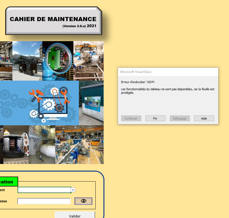Select the open service van photo
The width and height of the screenshot is (229, 218).
point(16,145)
